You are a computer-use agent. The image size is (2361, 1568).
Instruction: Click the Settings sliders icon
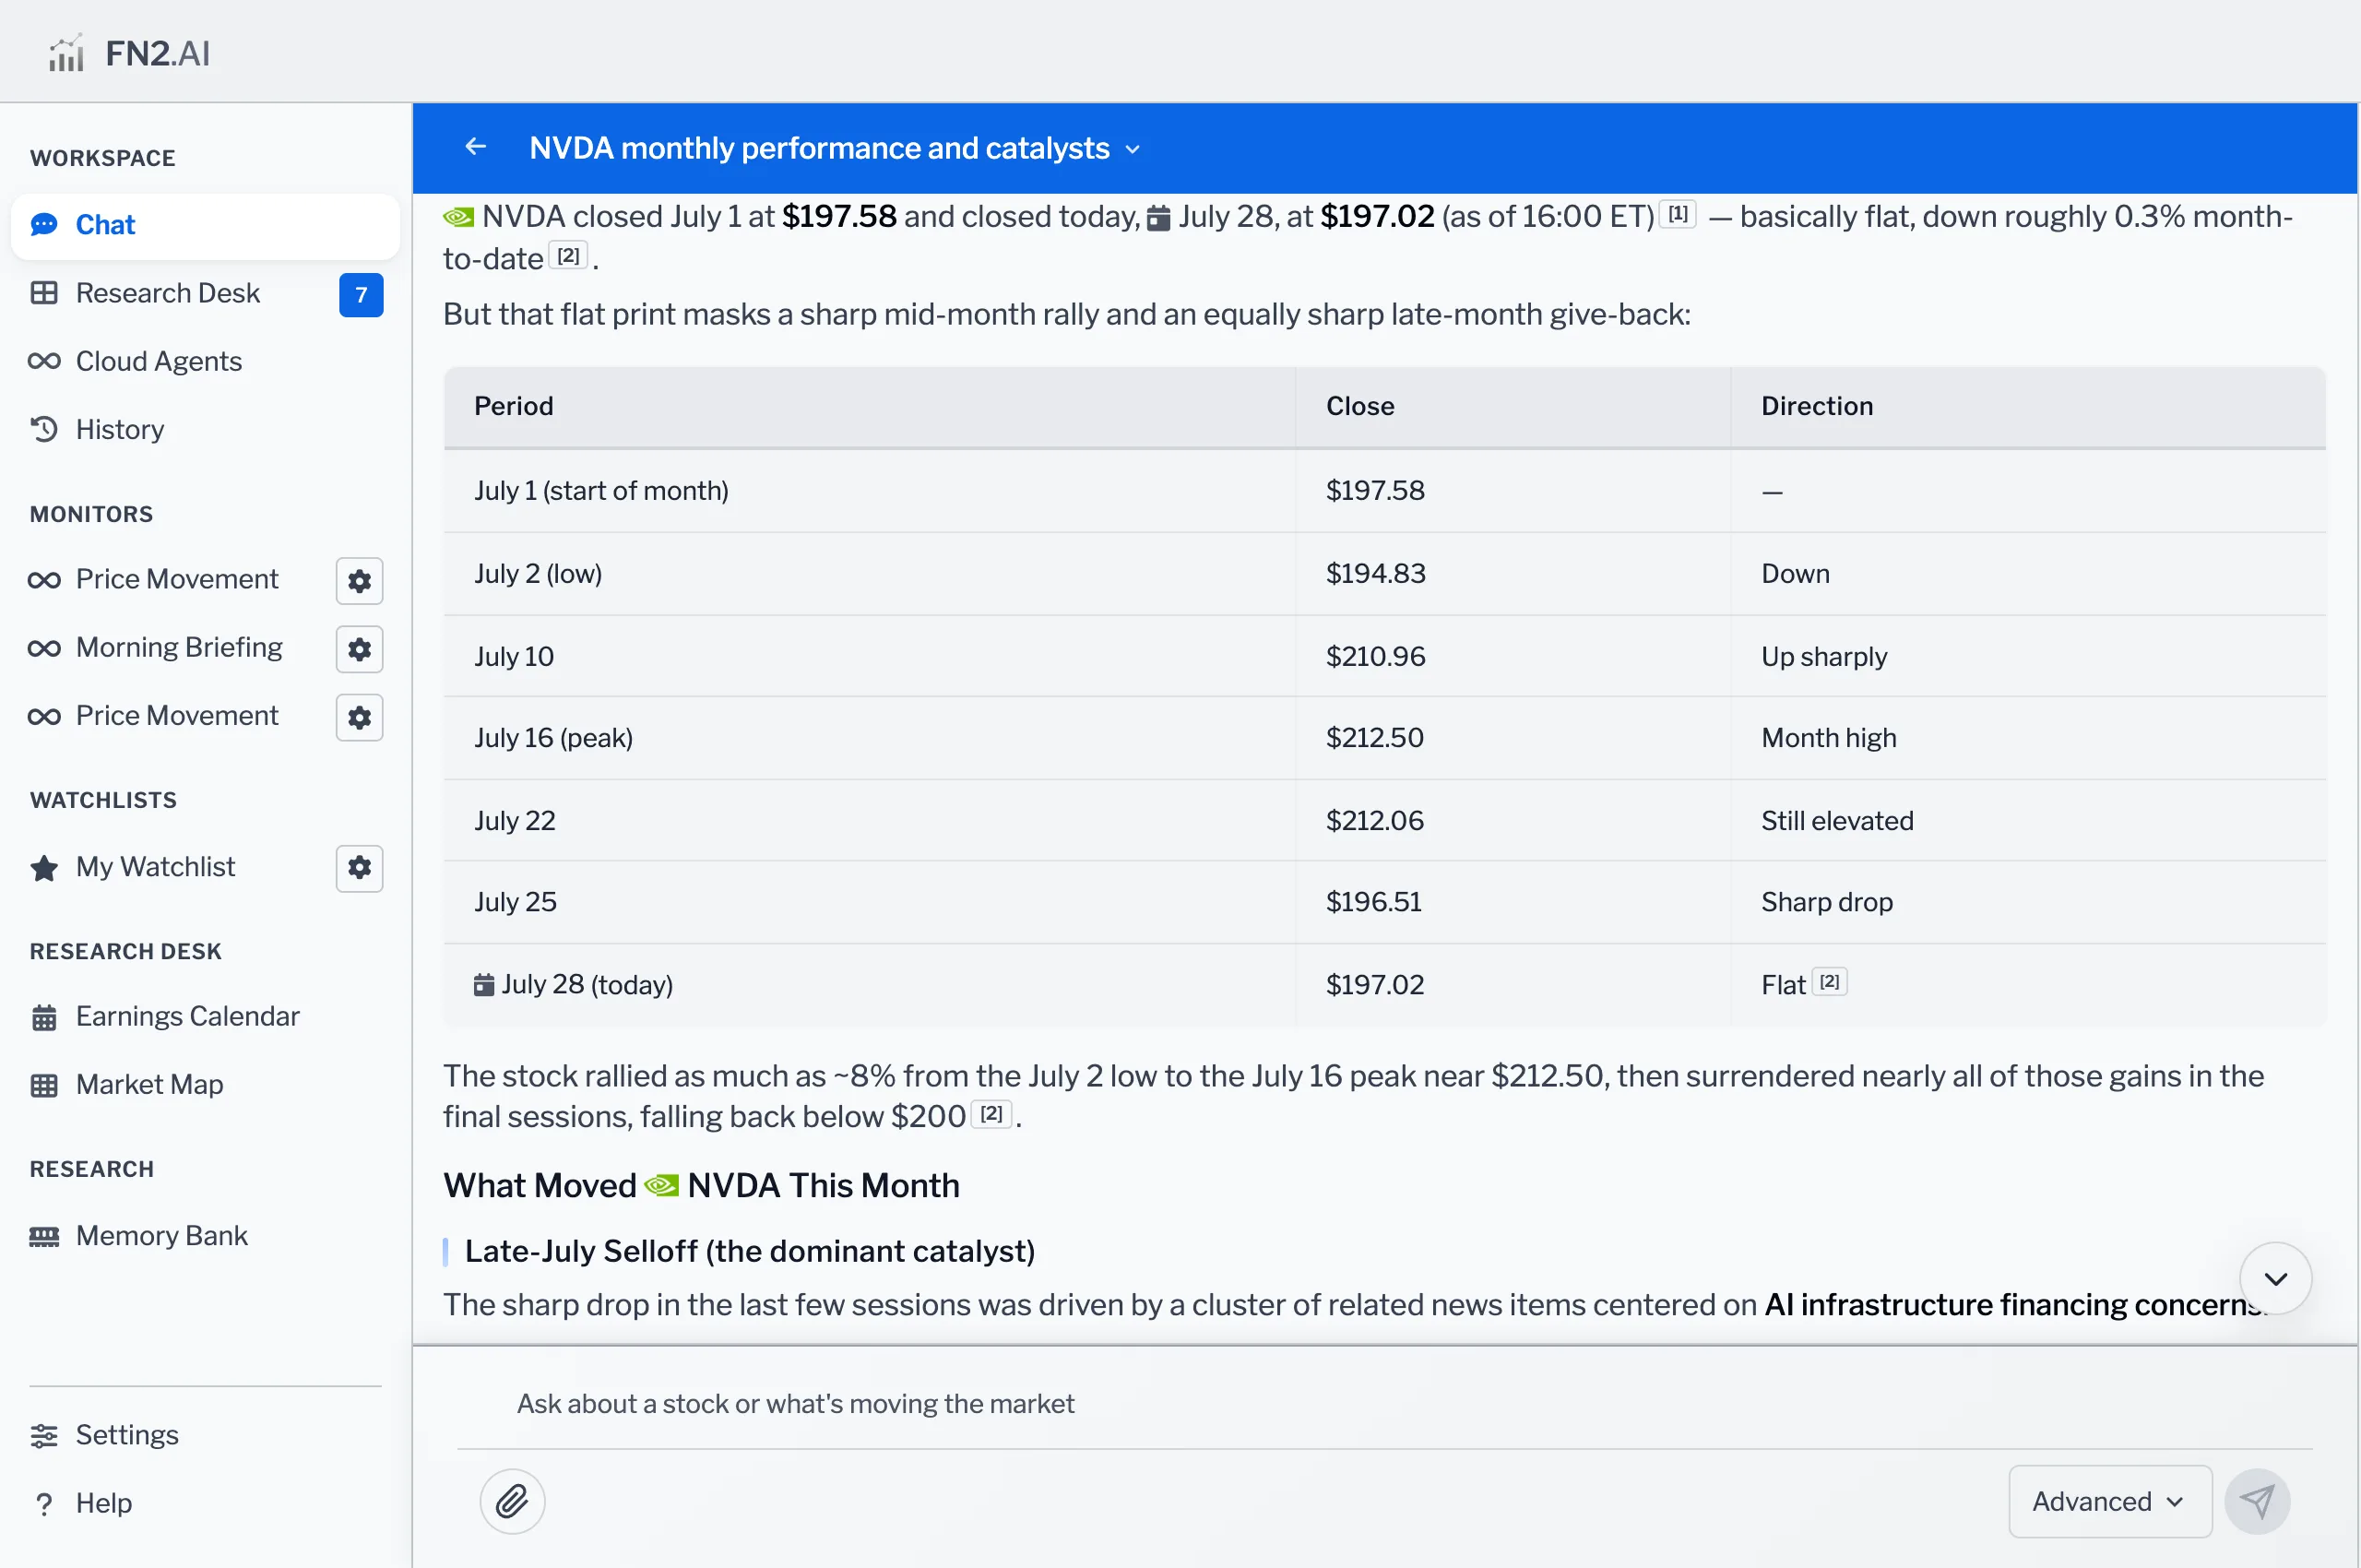44,1435
